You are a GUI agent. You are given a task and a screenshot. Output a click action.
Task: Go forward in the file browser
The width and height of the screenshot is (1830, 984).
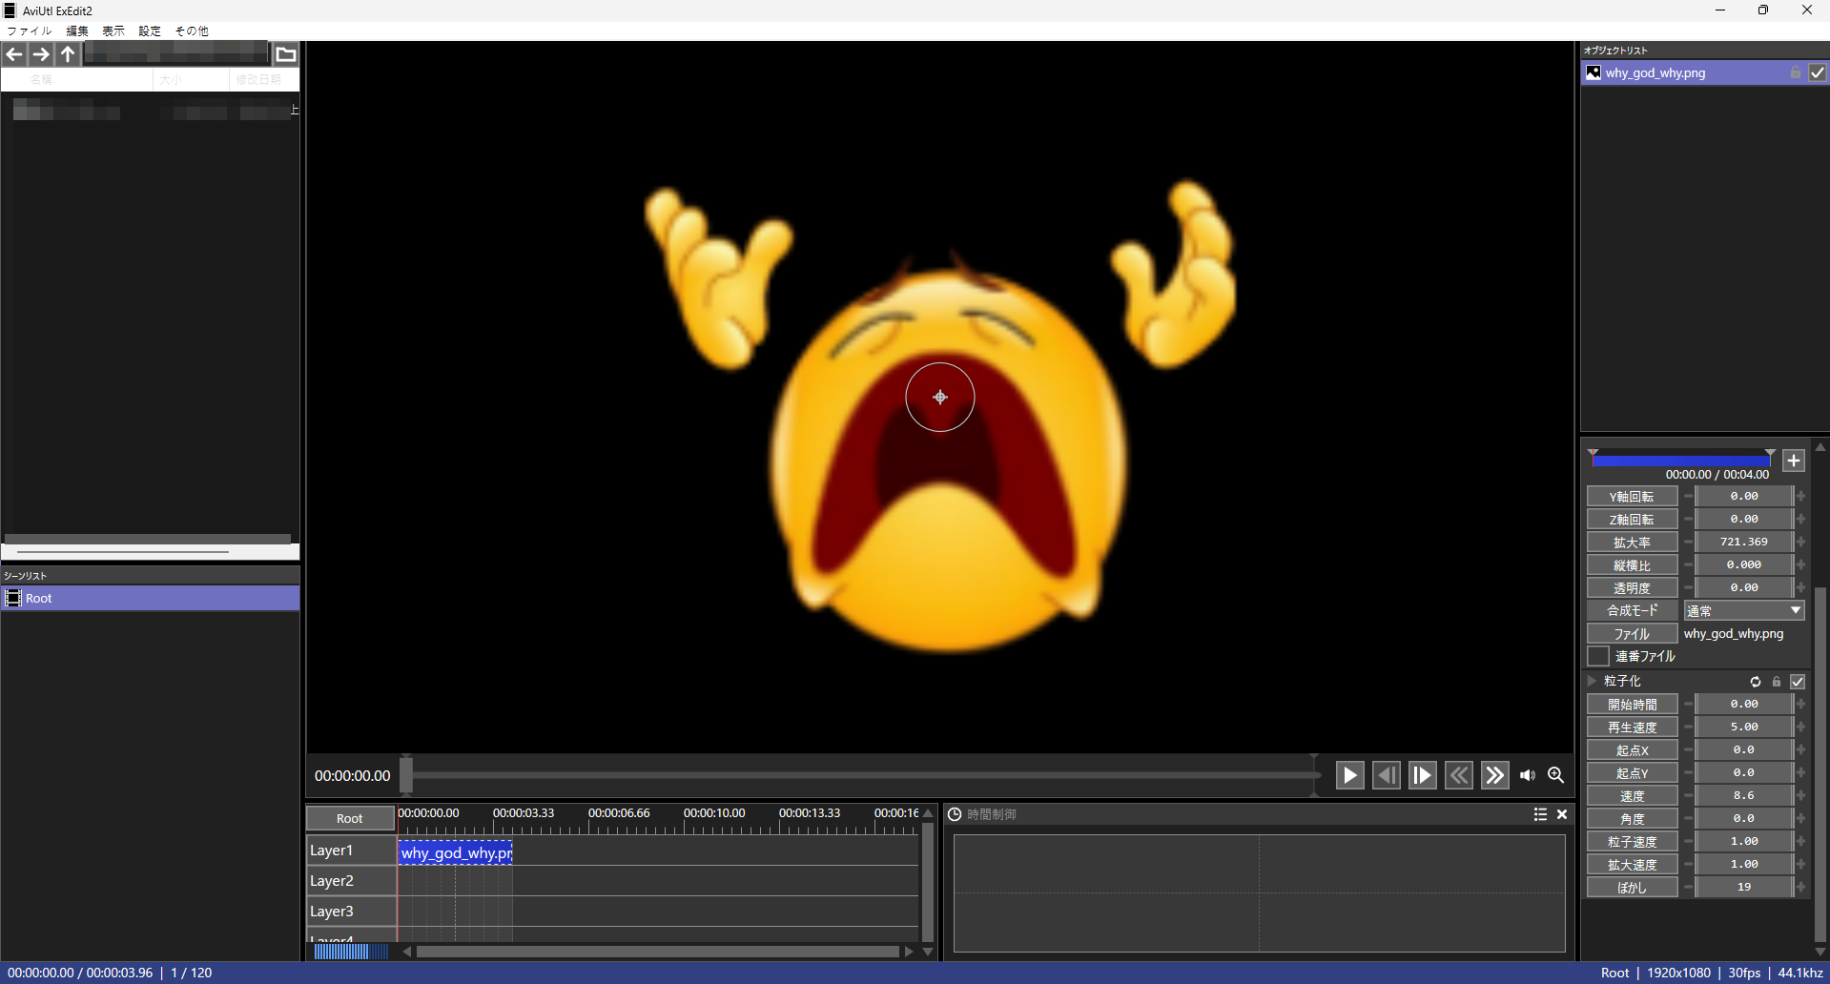pos(41,54)
